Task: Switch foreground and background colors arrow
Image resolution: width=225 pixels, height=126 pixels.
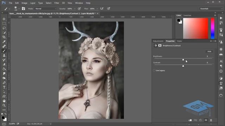Action: pos(6,114)
